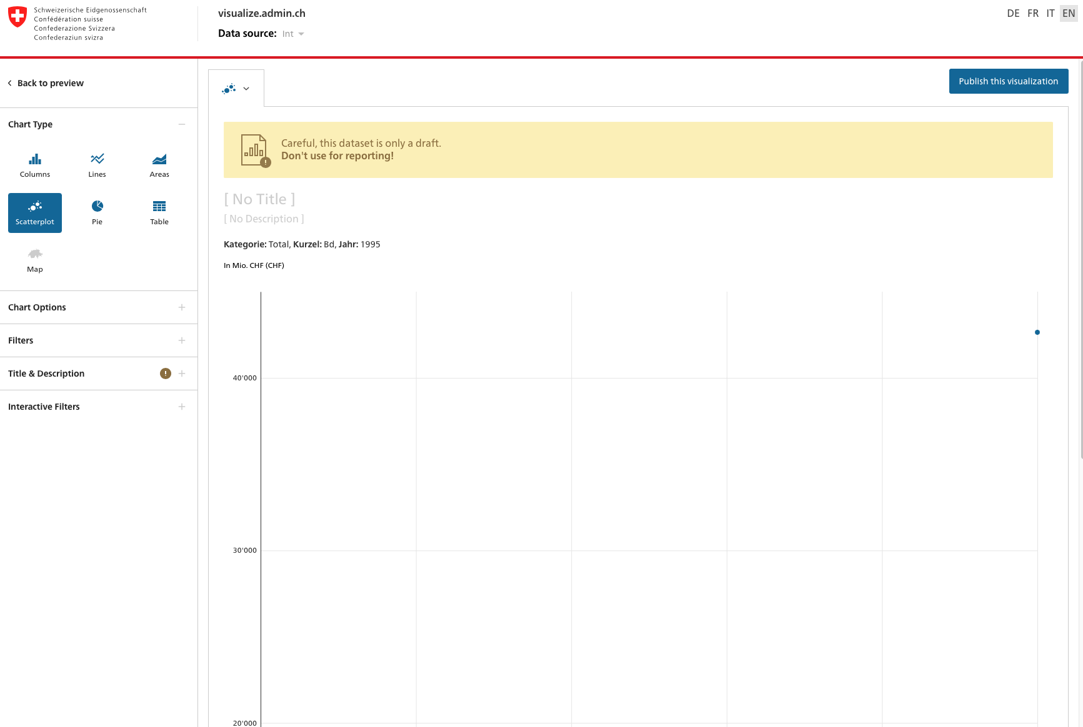Expand the Filters section
This screenshot has width=1083, height=727.
click(182, 340)
